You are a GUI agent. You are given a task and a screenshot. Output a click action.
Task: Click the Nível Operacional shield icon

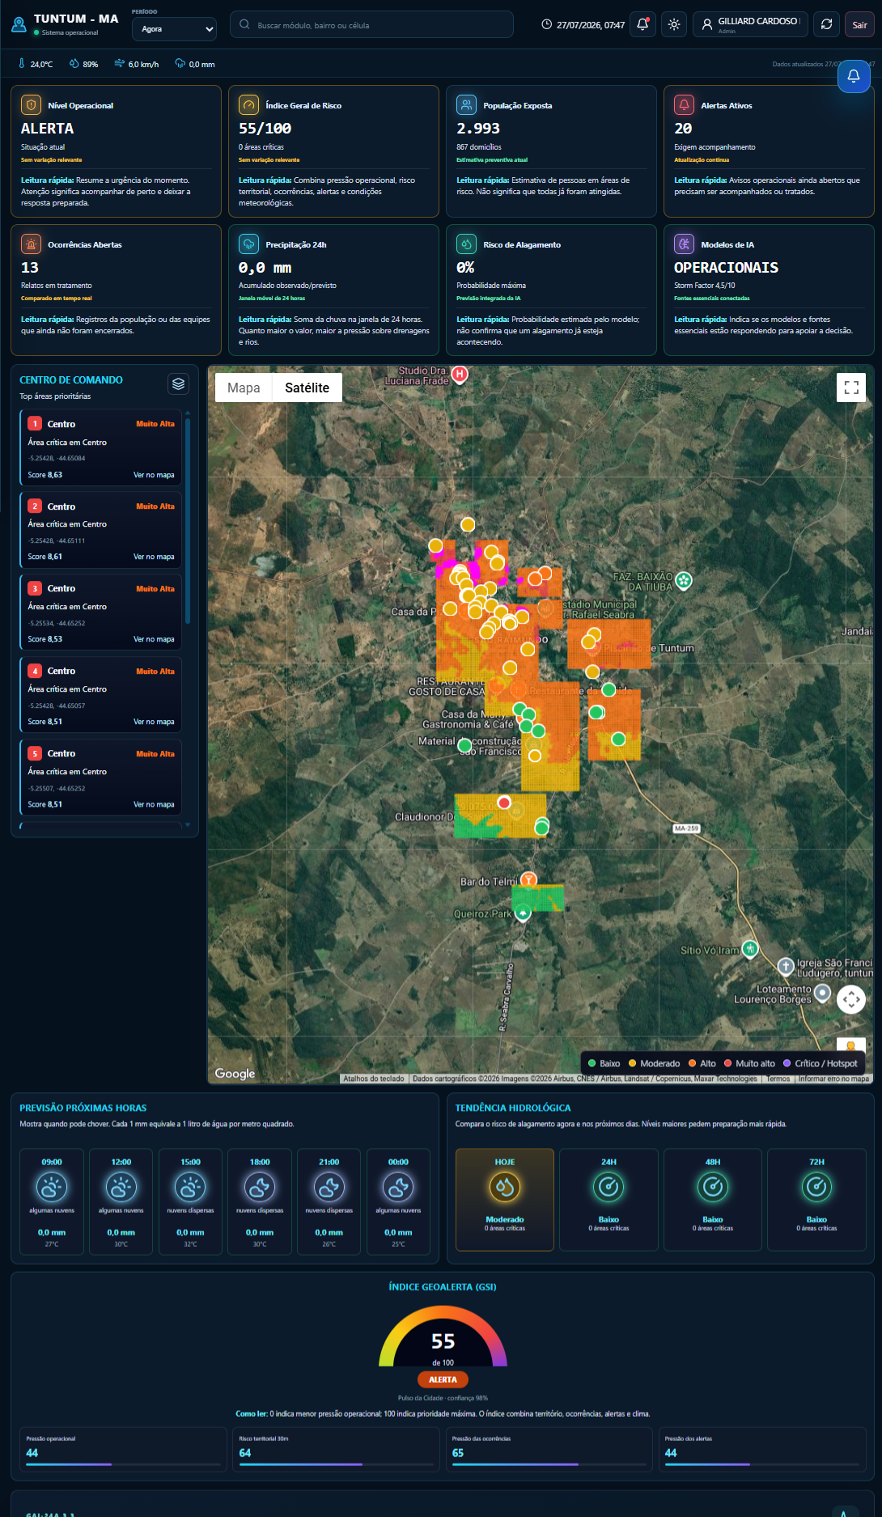point(31,104)
